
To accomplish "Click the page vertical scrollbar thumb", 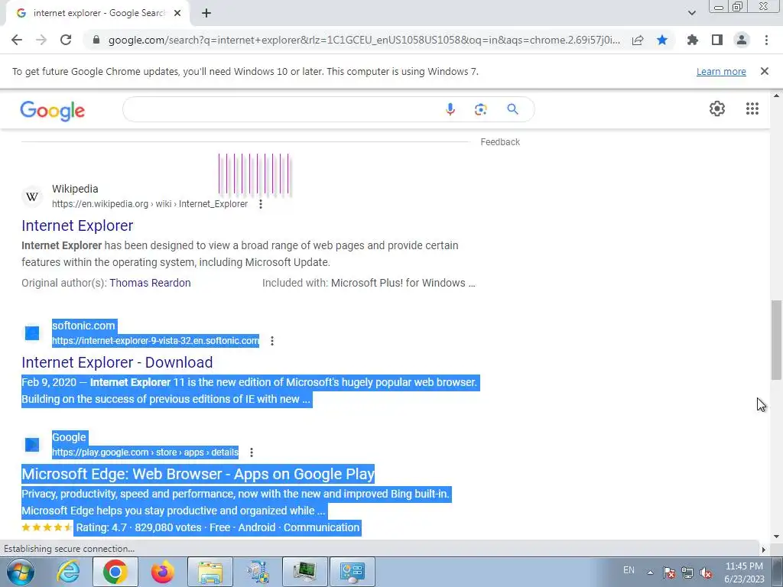I will click(776, 340).
